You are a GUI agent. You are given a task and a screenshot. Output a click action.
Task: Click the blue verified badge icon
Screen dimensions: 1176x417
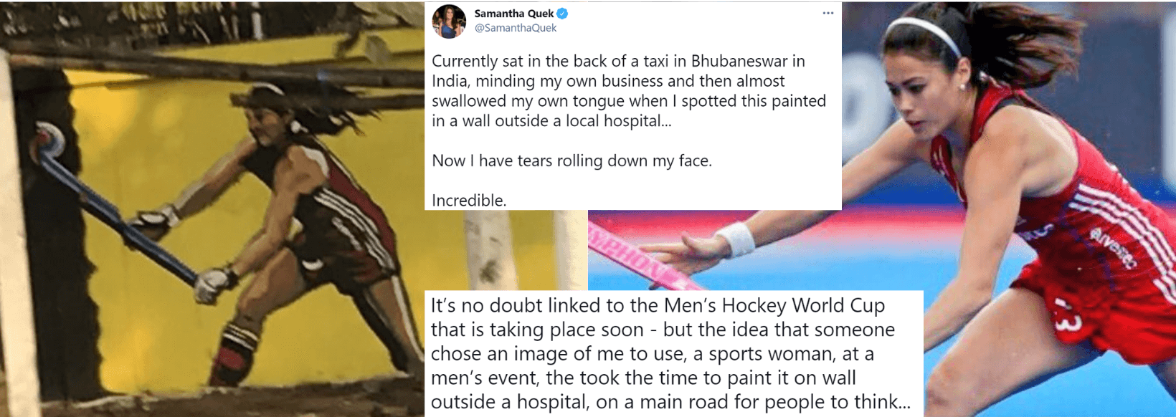click(563, 13)
